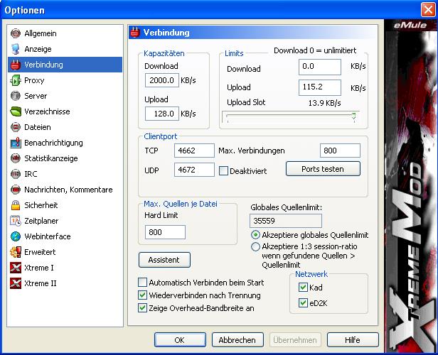Click the Allgemein icon in the sidebar
Image resolution: width=438 pixels, height=355 pixels.
(x=16, y=33)
